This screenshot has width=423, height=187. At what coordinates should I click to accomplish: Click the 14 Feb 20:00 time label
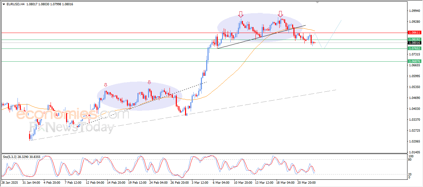[116, 182]
